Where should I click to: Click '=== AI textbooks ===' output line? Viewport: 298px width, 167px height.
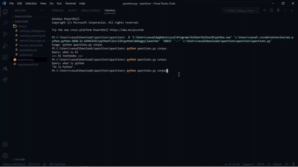coord(67,56)
